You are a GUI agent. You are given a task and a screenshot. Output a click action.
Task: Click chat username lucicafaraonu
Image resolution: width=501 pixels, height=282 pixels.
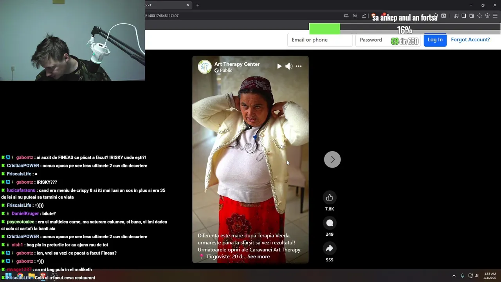coord(21,190)
